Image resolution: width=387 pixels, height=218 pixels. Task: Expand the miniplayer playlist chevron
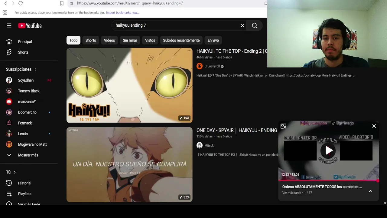pos(371,191)
